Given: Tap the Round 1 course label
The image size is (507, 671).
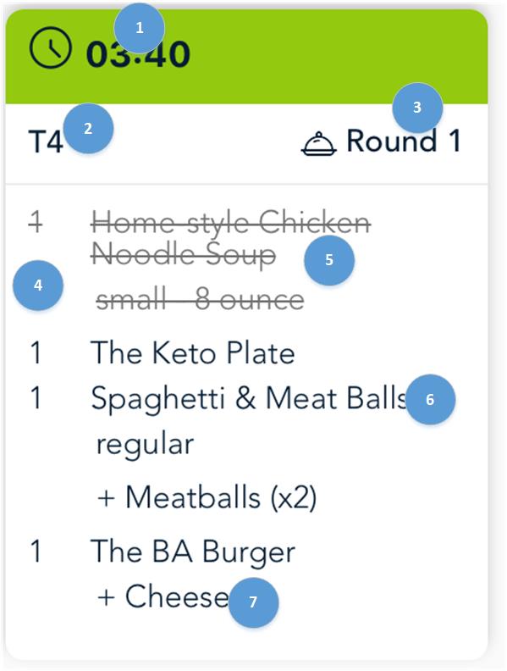Looking at the screenshot, I should [x=404, y=141].
